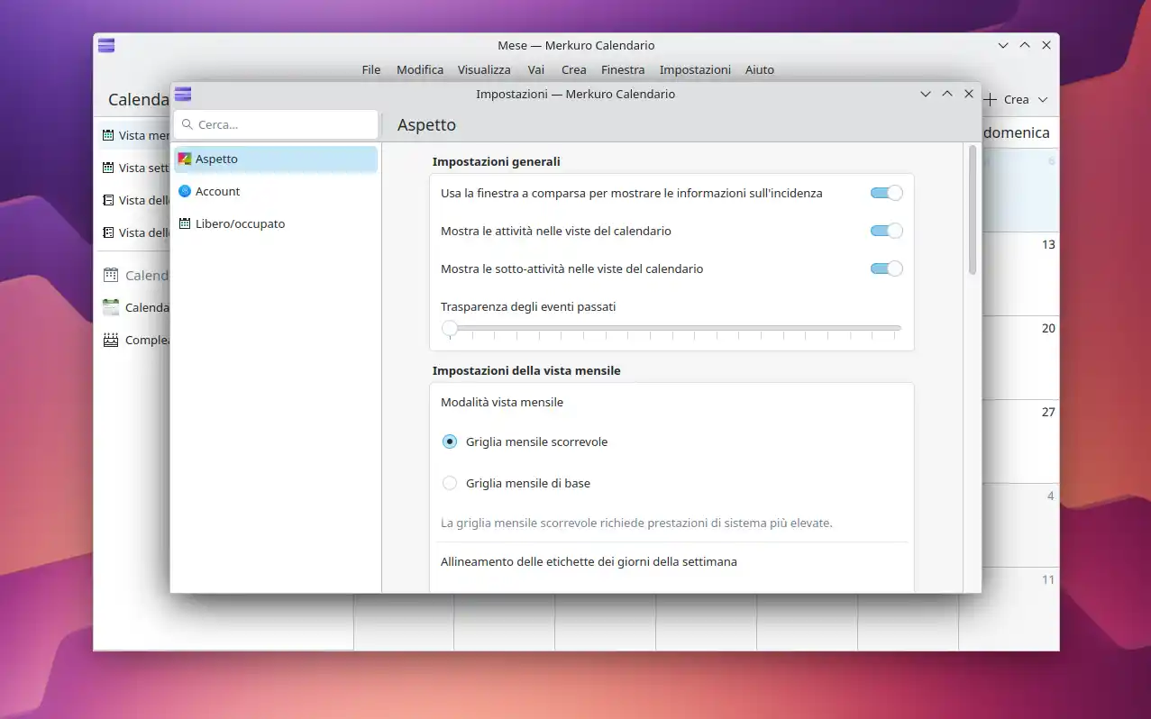Open the Aiuto menu

[x=760, y=69]
